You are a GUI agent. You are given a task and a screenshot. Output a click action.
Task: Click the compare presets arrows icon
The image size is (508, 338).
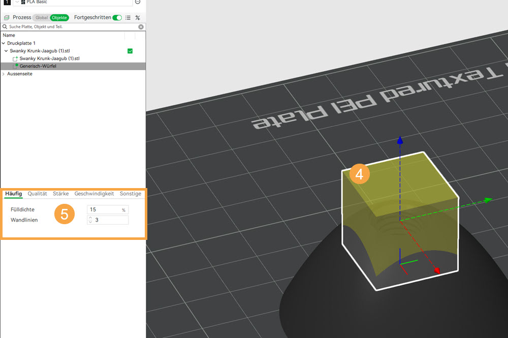coord(138,17)
